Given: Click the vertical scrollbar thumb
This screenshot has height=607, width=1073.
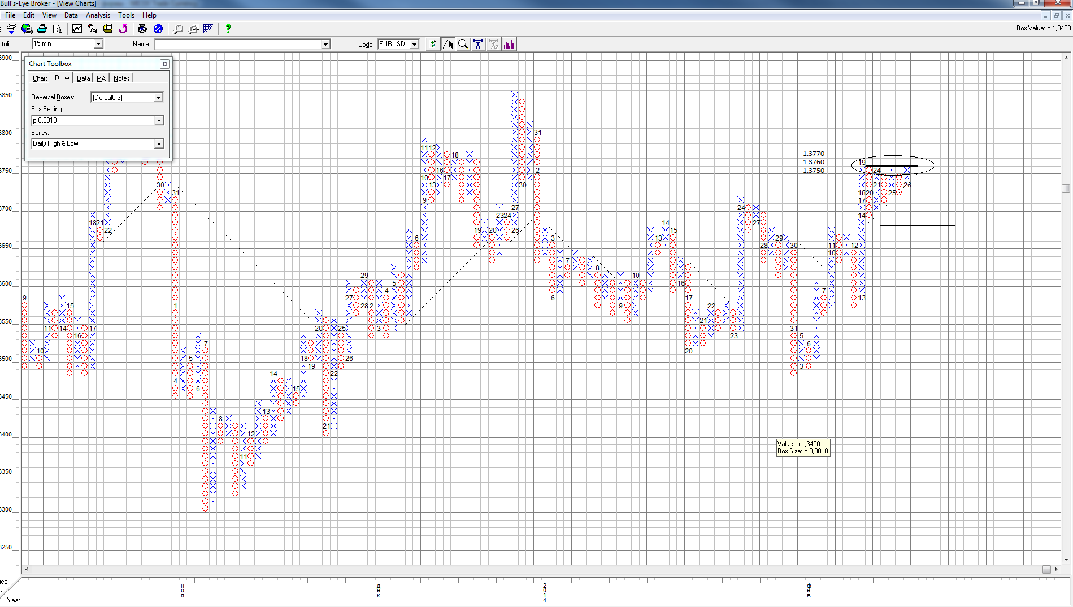Looking at the screenshot, I should pyautogui.click(x=1066, y=189).
